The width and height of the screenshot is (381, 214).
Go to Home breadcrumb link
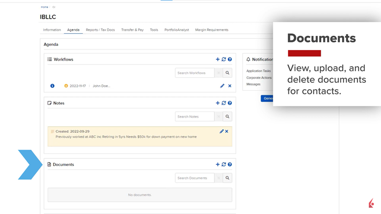[45, 7]
